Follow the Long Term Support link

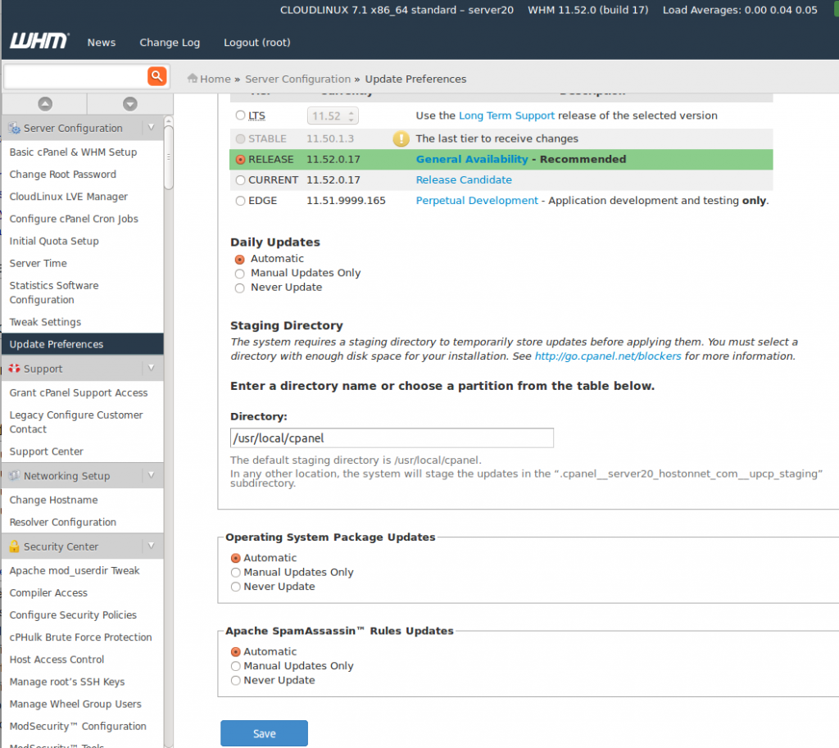(506, 116)
